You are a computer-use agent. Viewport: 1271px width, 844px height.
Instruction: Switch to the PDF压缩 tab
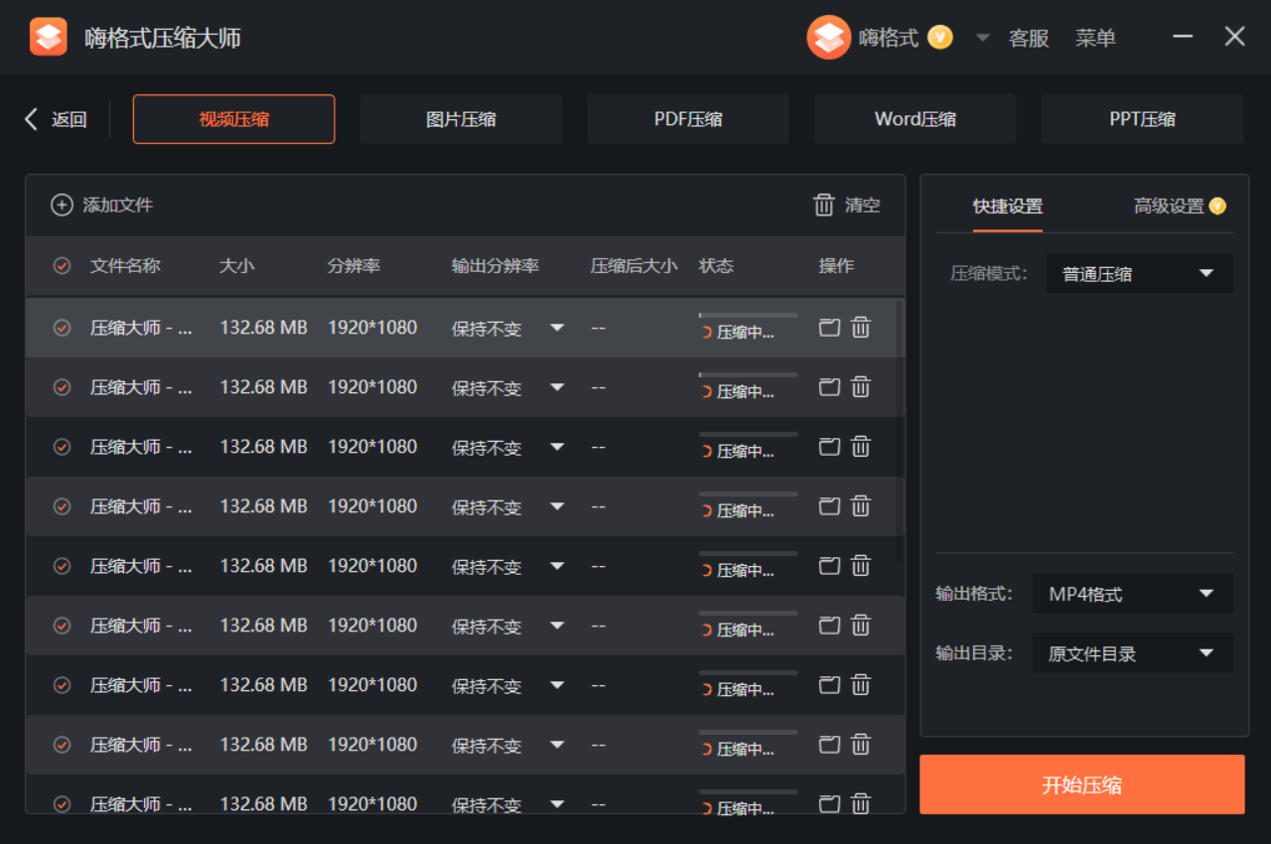pyautogui.click(x=687, y=120)
